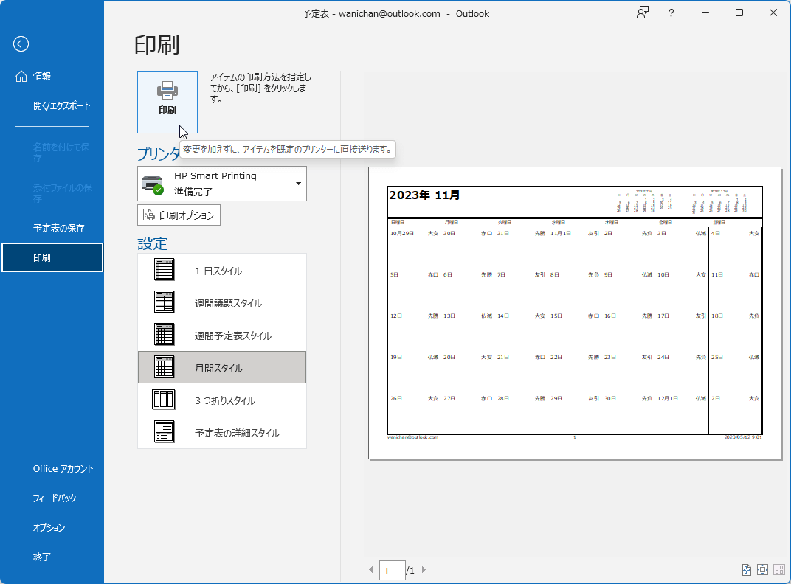Click the multiple pages preview icon
Screen dimensions: 791x584
[x=779, y=570]
